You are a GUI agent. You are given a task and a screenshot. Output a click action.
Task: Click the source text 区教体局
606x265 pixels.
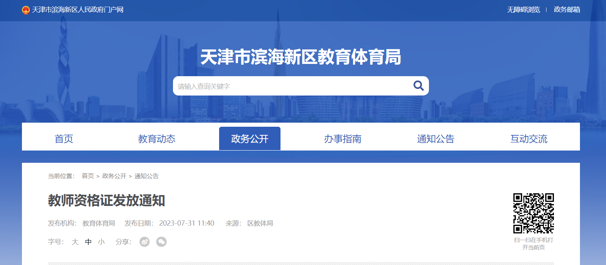(x=260, y=223)
